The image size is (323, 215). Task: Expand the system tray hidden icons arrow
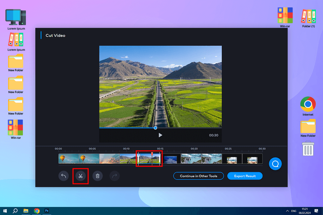pos(287,211)
